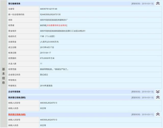
Task: Click the 成立日期 field label
Action: (12, 47)
